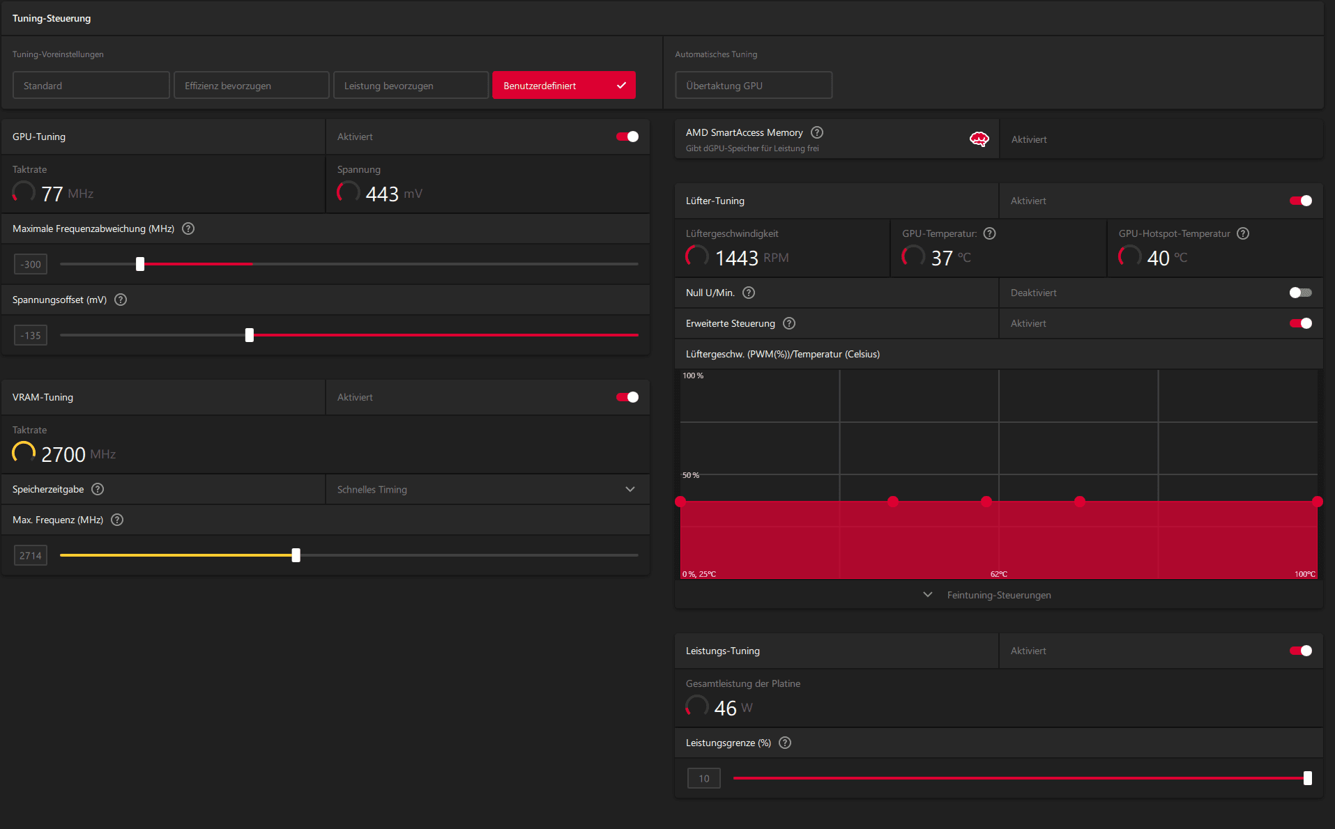Click the Leistungsgrenze slider handle

pos(1308,778)
